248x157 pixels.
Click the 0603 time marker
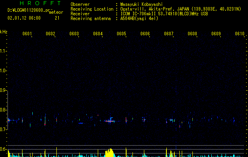point(74,34)
